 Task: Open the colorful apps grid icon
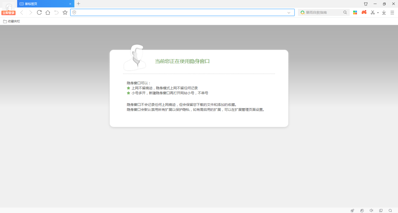355,13
